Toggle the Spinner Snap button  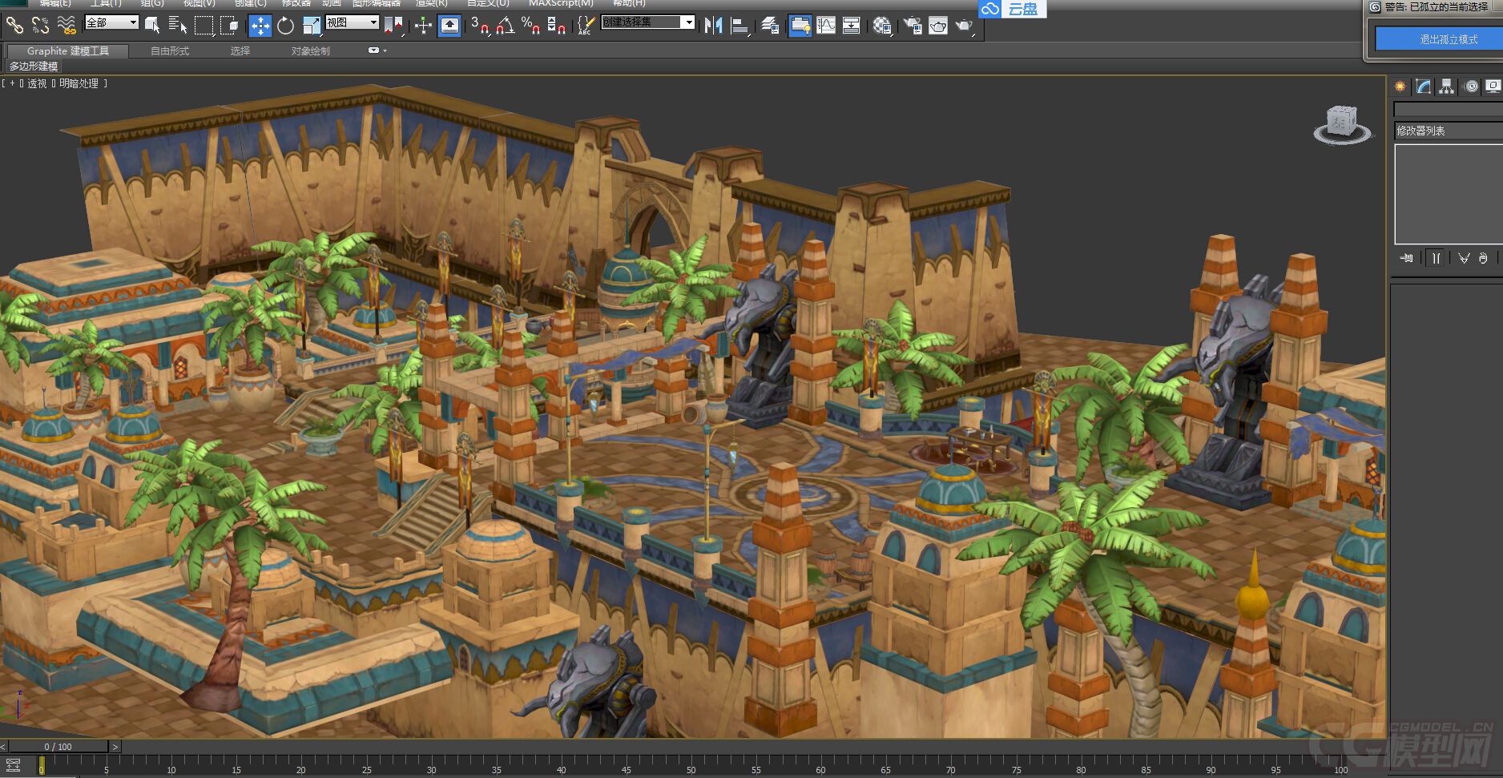click(x=556, y=26)
